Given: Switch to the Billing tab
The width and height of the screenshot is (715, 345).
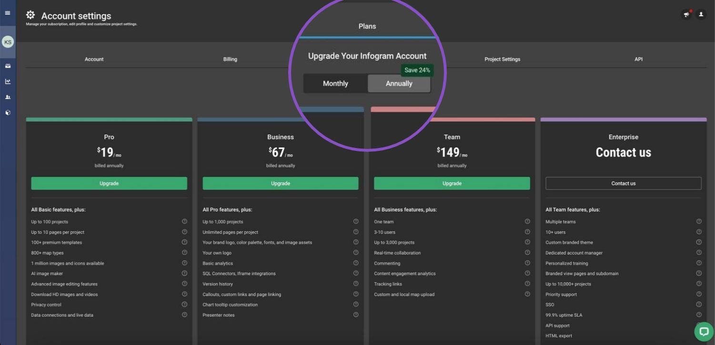Looking at the screenshot, I should tap(230, 59).
